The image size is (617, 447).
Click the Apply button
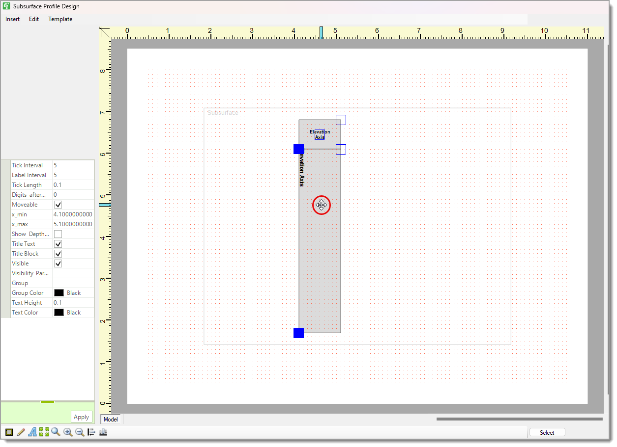coord(81,417)
